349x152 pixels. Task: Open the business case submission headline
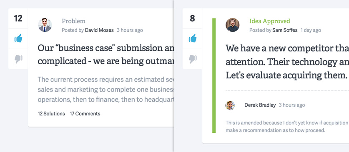click(106, 55)
